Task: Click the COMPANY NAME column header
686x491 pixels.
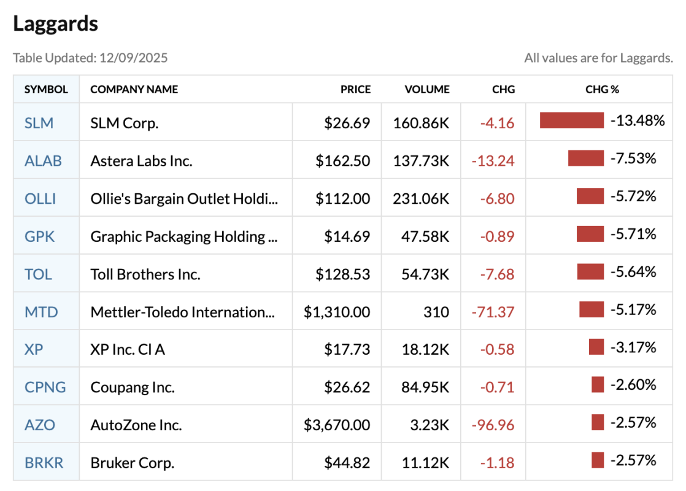Action: (134, 90)
